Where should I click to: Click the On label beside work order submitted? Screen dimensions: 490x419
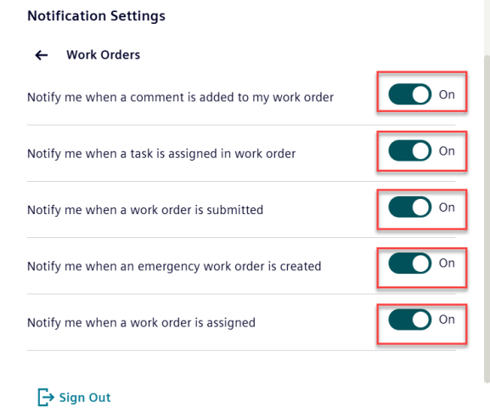[447, 207]
